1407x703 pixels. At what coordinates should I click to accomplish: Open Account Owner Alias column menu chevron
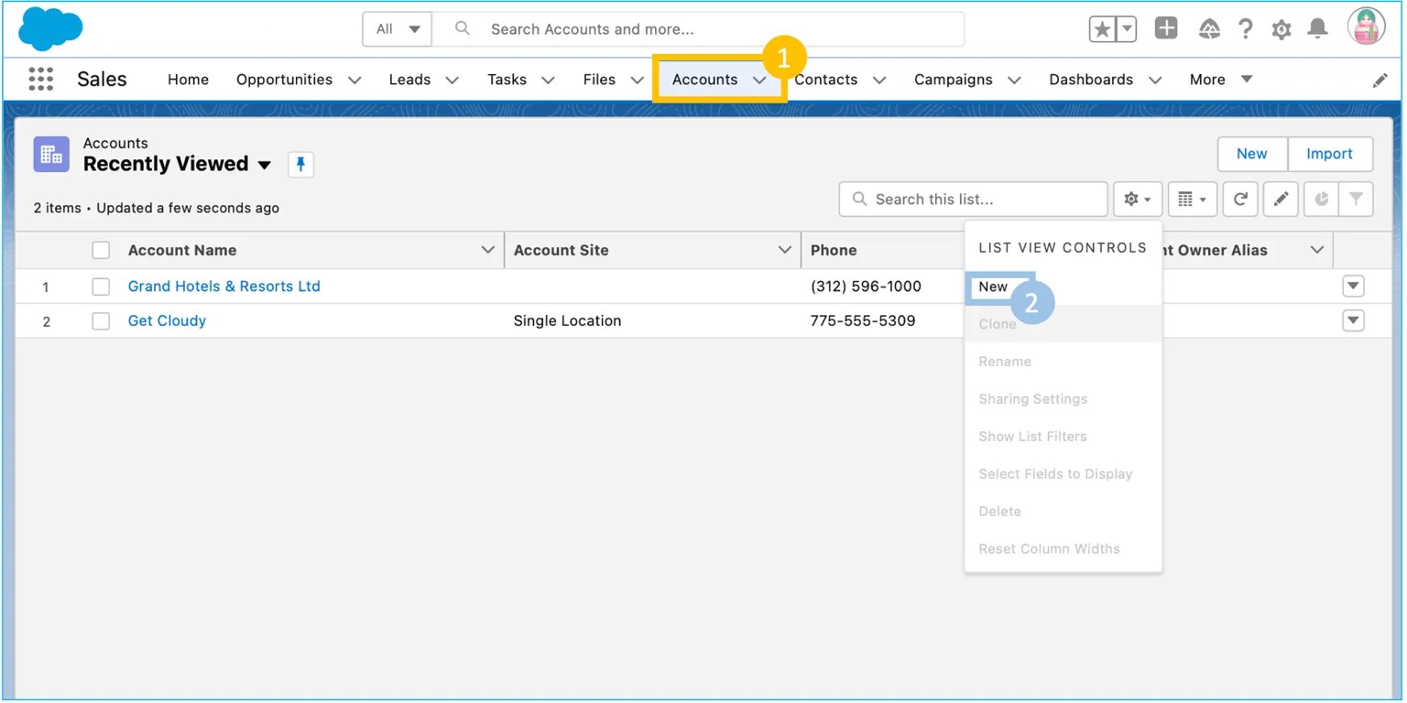[1317, 250]
